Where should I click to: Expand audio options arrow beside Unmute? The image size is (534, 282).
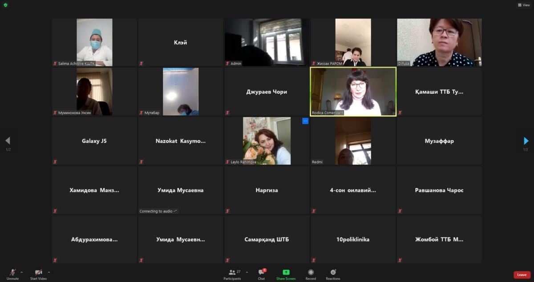click(22, 272)
